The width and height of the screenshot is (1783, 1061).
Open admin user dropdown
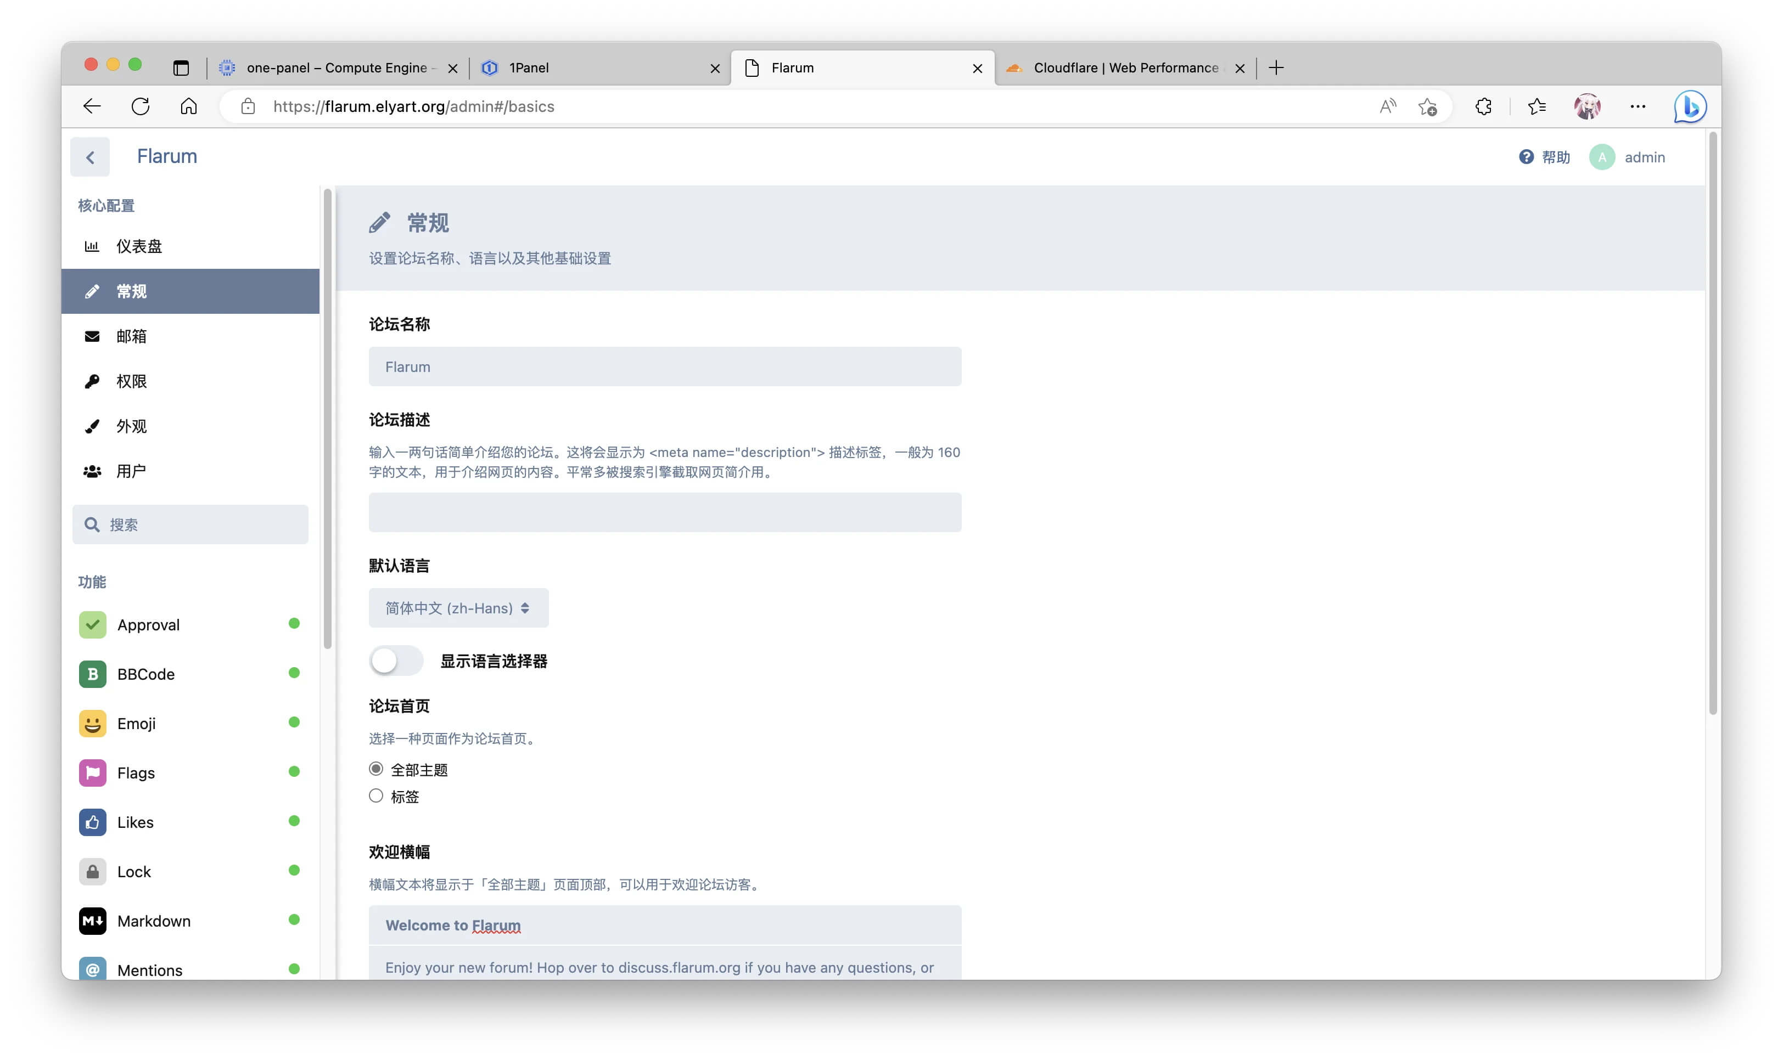click(x=1627, y=157)
